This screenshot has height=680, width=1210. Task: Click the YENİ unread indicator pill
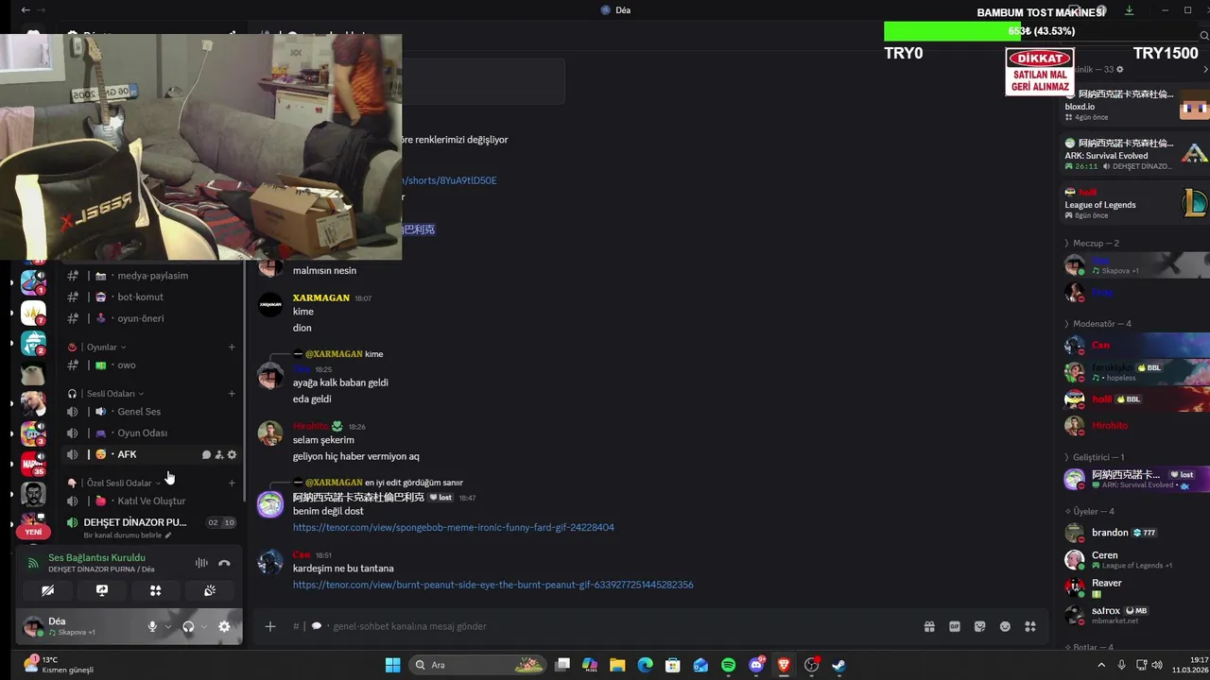34,532
